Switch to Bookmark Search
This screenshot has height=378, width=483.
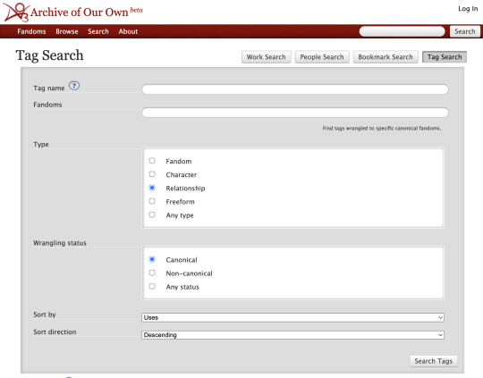(x=386, y=57)
